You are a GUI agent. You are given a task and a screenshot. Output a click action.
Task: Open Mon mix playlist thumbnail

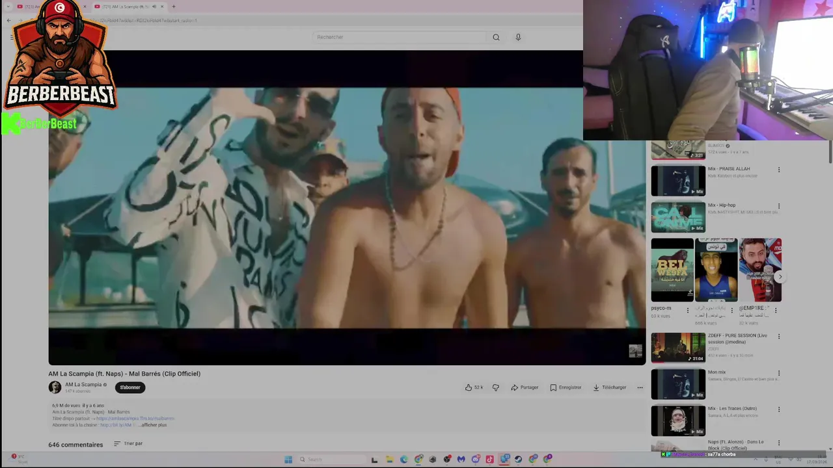point(678,384)
